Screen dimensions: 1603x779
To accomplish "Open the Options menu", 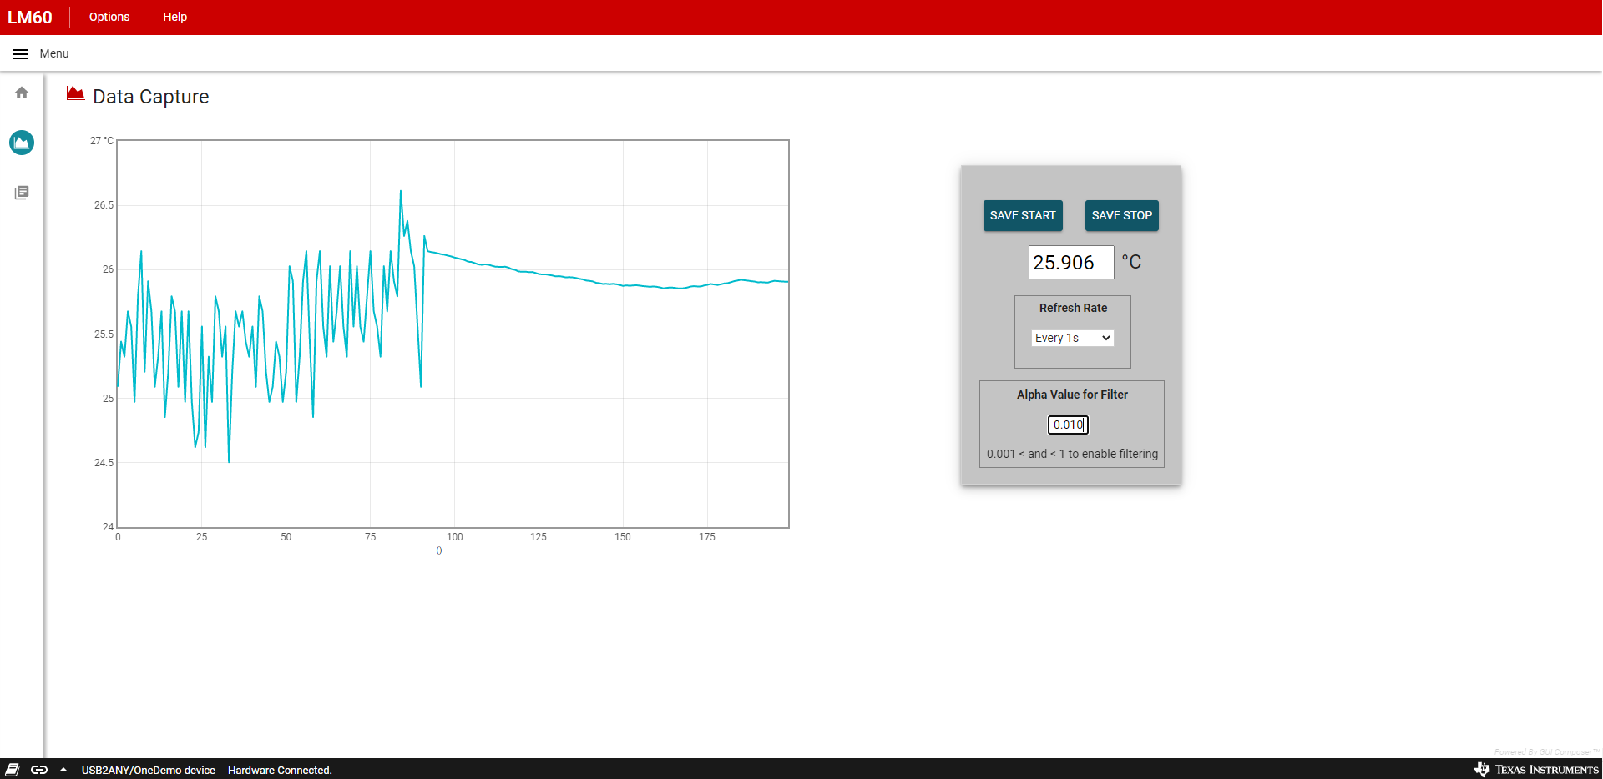I will pos(109,17).
